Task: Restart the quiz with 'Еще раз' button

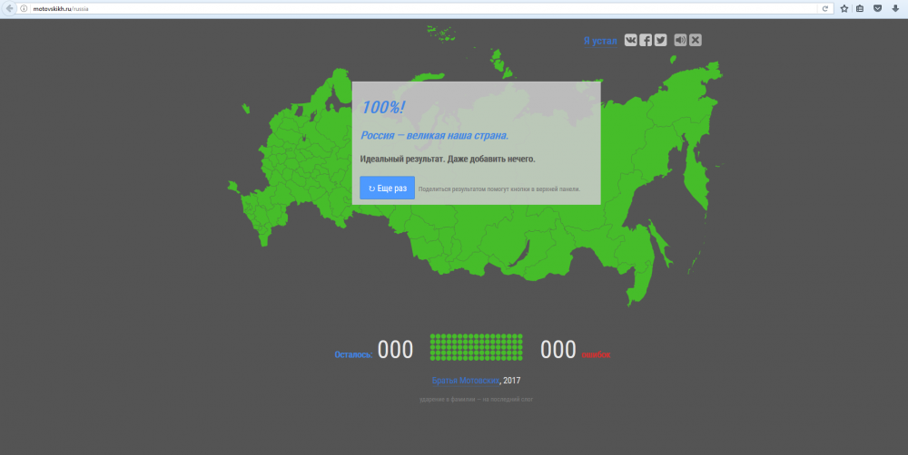Action: [x=388, y=188]
